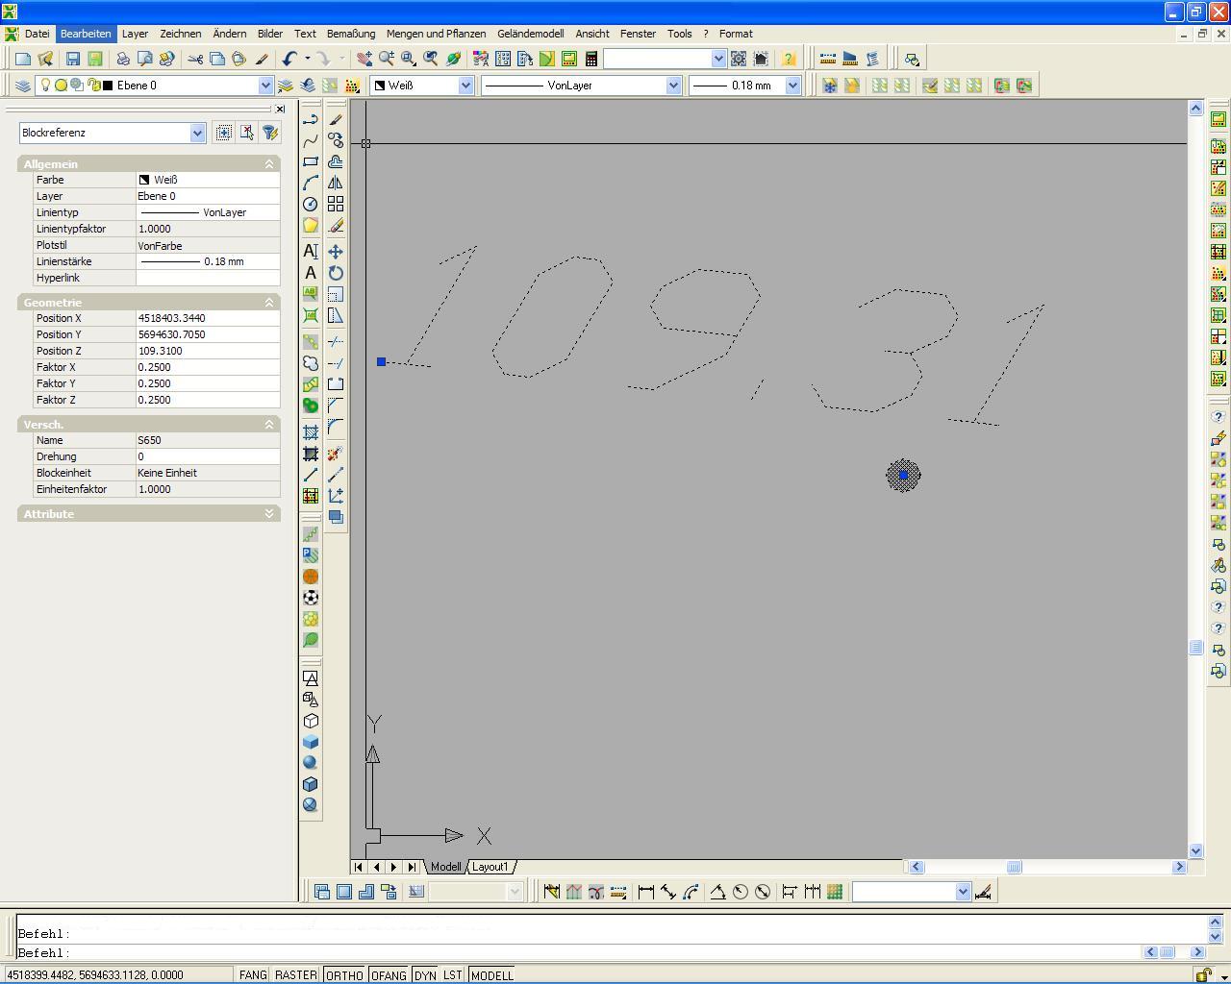Click the Undo arrow icon
Viewport: 1231px width, 984px height.
[289, 59]
